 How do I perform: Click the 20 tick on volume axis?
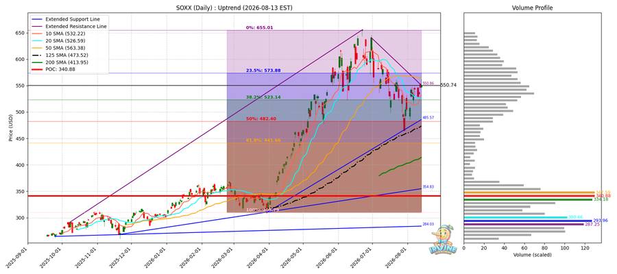pyautogui.click(x=485, y=248)
